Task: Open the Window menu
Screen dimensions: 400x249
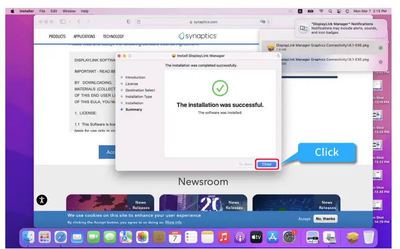Action: pyautogui.click(x=69, y=11)
